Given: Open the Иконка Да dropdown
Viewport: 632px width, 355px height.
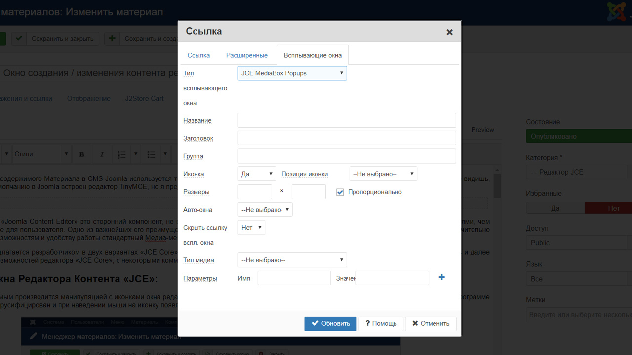Looking at the screenshot, I should 257,174.
